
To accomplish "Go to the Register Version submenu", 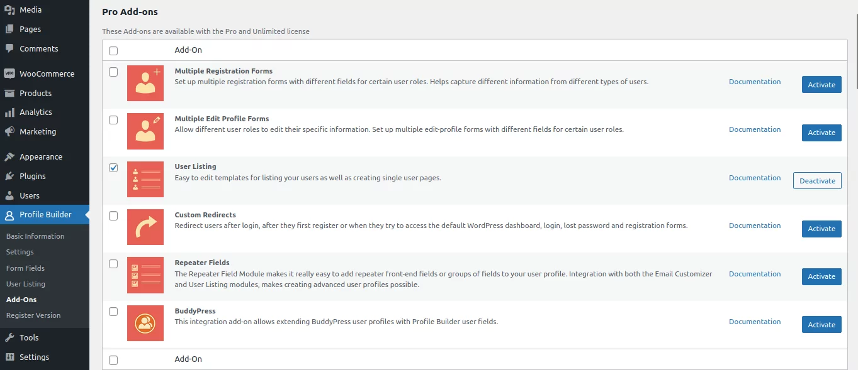I will point(33,315).
